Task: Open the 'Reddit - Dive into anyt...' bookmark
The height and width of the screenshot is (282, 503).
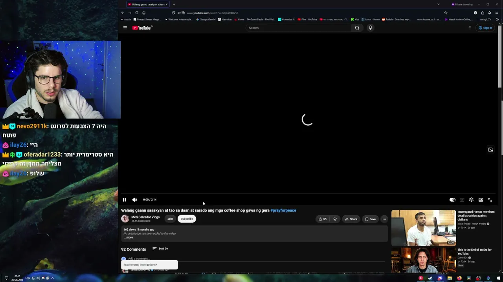Action: [x=396, y=20]
